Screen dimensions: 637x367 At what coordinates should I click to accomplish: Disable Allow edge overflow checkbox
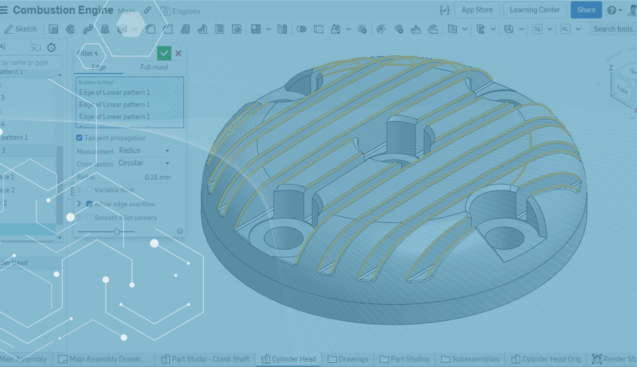click(90, 204)
